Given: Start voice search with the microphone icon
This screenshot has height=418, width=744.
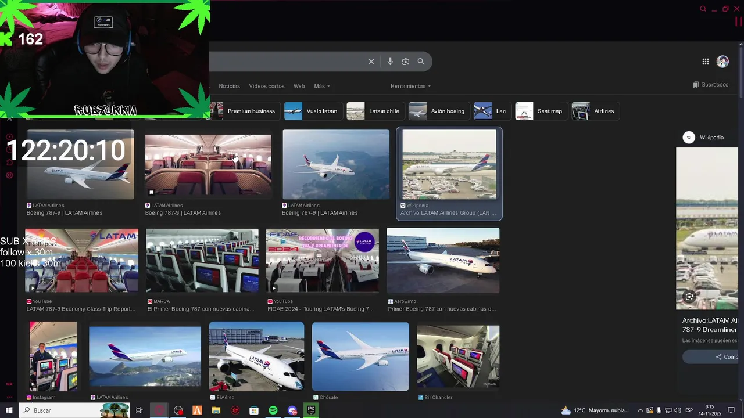Looking at the screenshot, I should pyautogui.click(x=390, y=62).
